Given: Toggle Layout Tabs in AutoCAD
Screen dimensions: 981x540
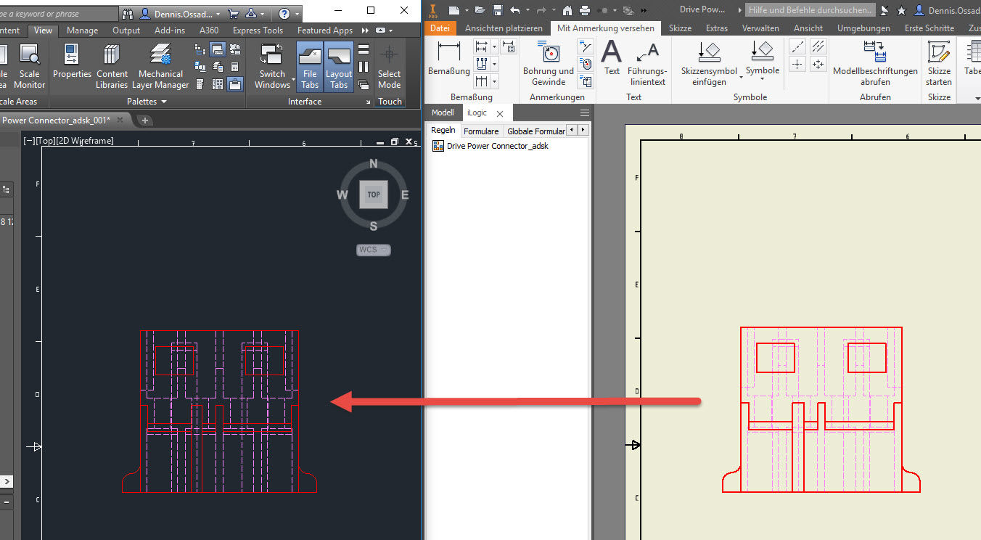Looking at the screenshot, I should tap(339, 66).
